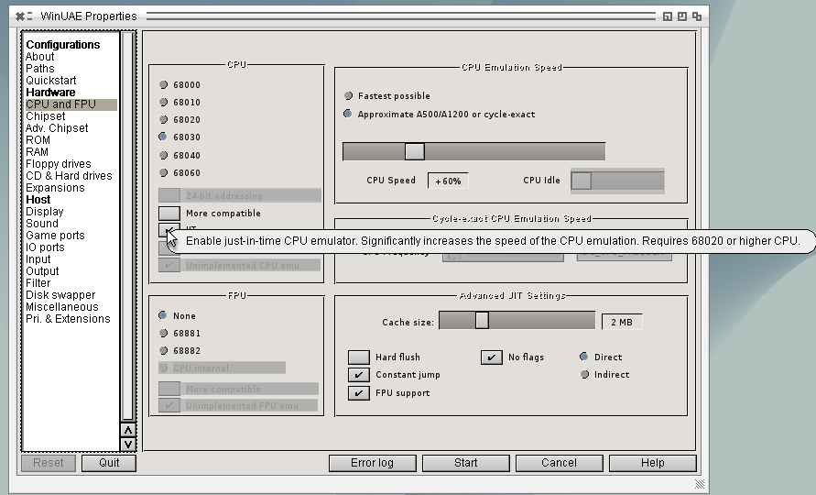The height and width of the screenshot is (495, 816).
Task: Choose the 68020 CPU option
Action: click(x=163, y=119)
